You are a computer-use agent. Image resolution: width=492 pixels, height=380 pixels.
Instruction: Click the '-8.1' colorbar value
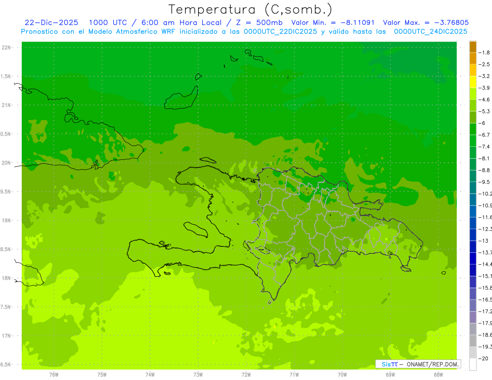(484, 159)
